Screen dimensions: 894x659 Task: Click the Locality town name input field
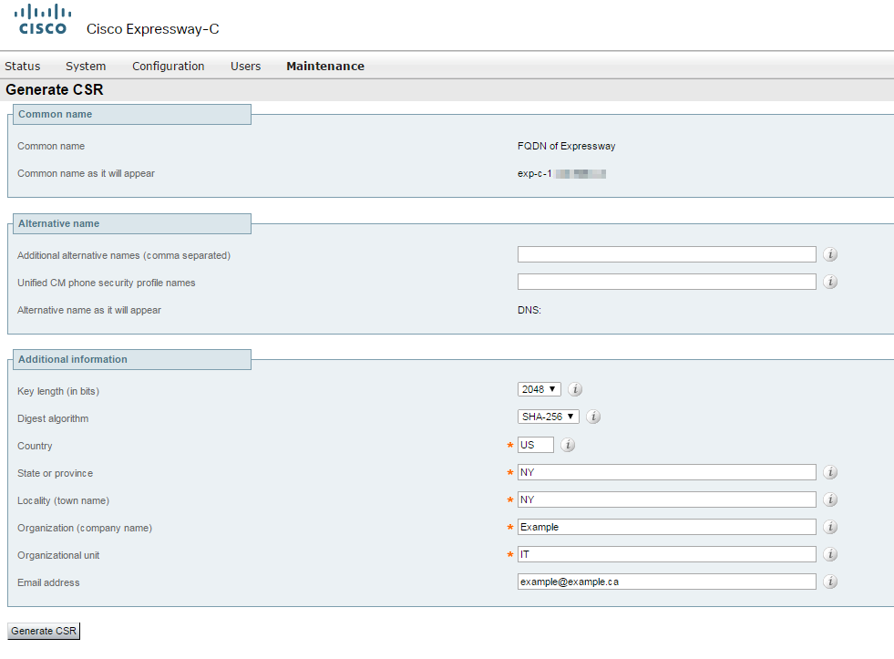(666, 499)
